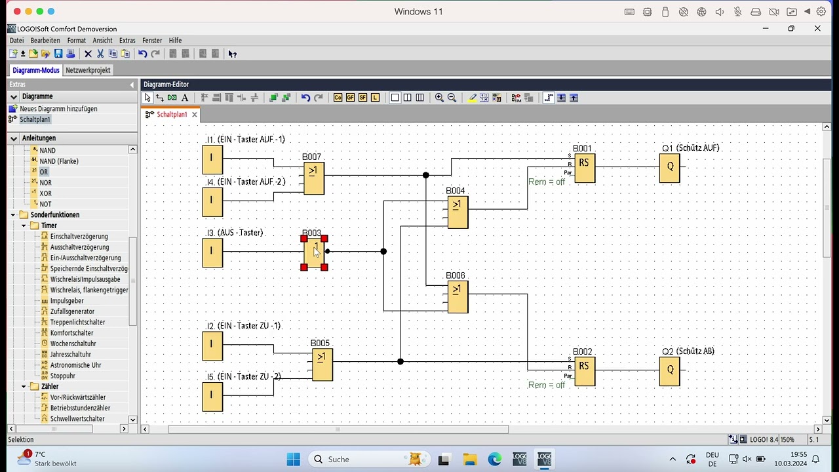Screen dimensions: 839x472
Task: Zoom out of the diagram
Action: (452, 98)
